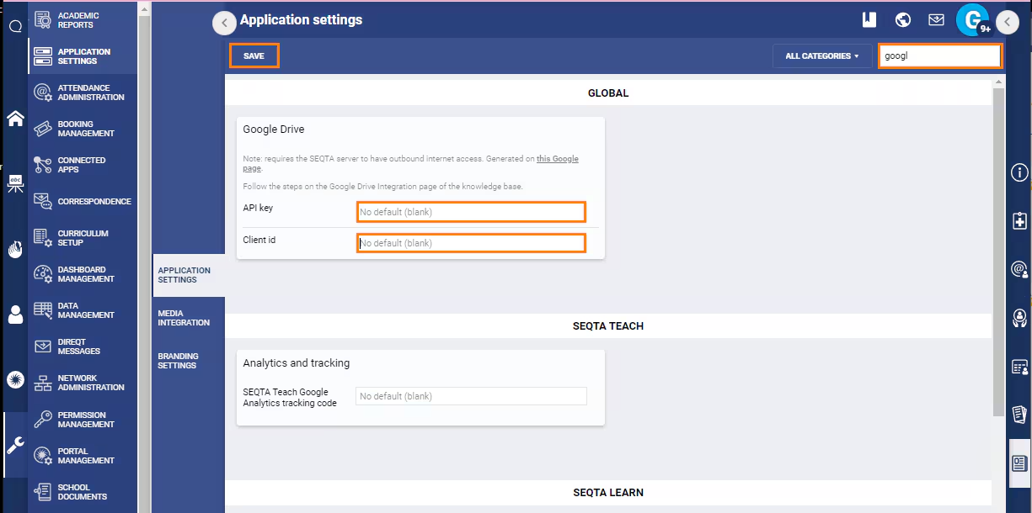
Task: Open School Documents
Action: (83, 492)
